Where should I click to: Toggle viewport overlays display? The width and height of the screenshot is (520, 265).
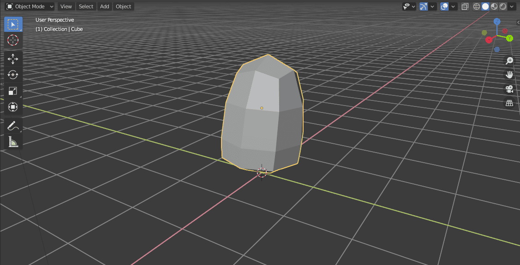point(444,6)
